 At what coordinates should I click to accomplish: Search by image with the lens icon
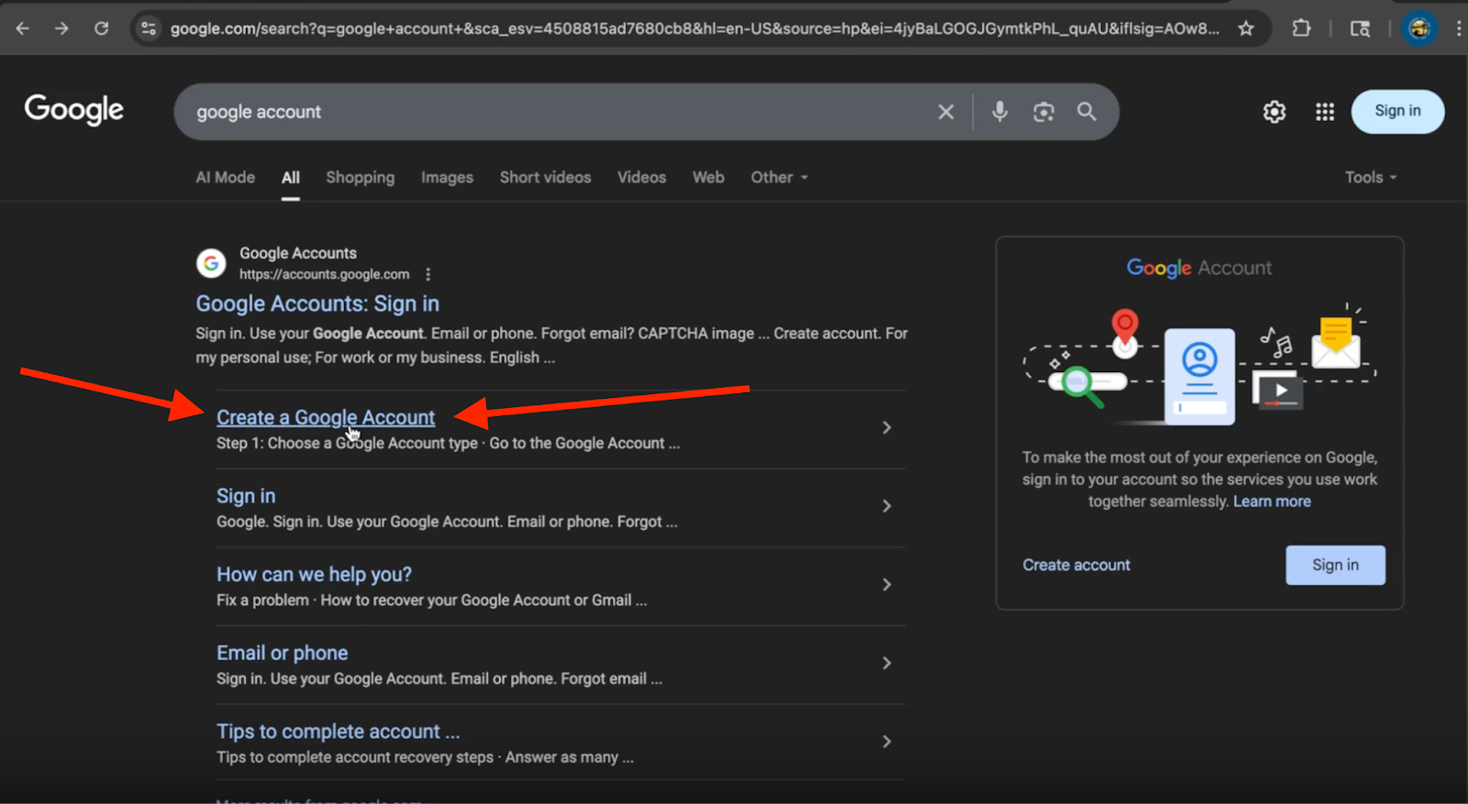(1043, 112)
